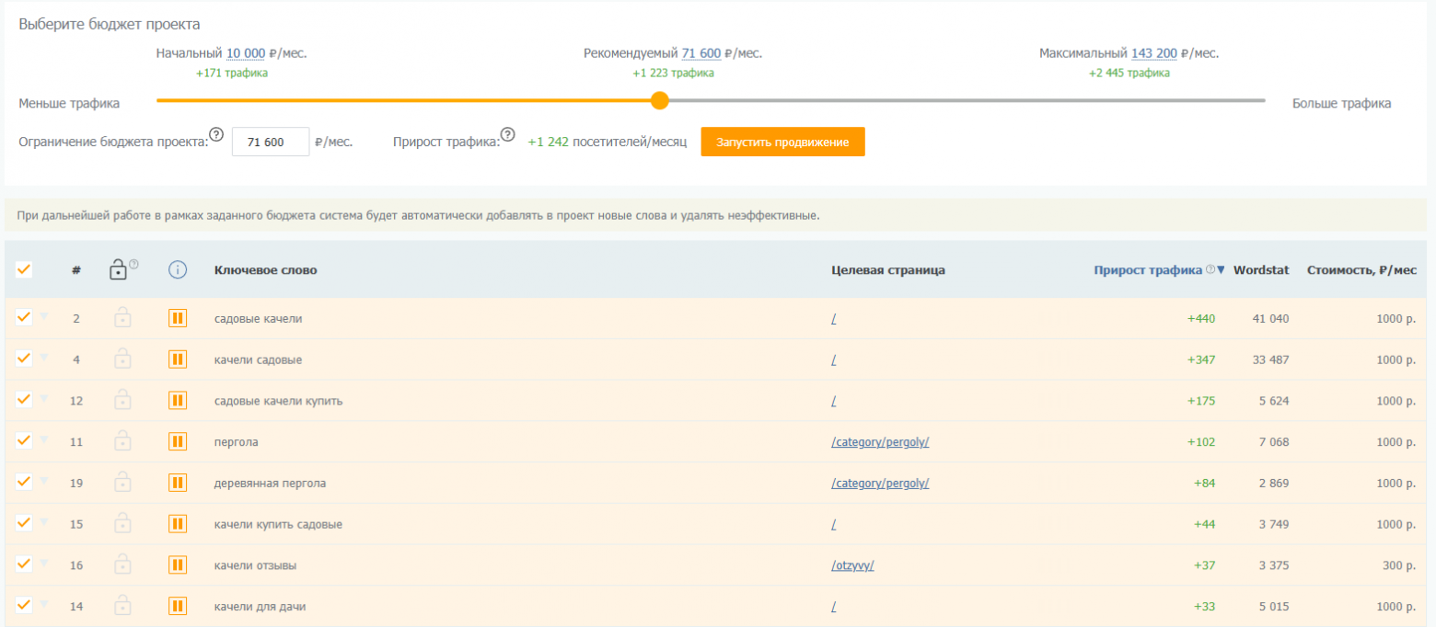Viewport: 1436px width, 627px height.
Task: Expand arrow beside 'качели купить садовые' row checkbox
Action: 43,521
